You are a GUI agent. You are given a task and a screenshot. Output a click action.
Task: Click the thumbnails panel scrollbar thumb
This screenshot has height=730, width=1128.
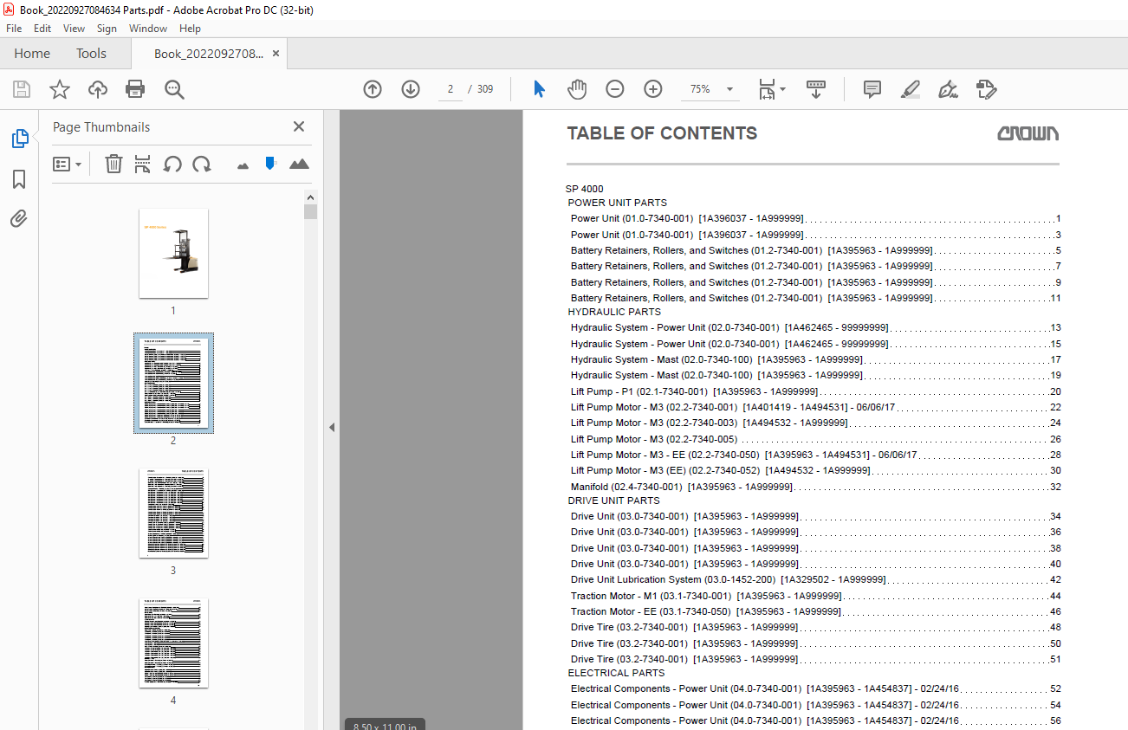[310, 212]
